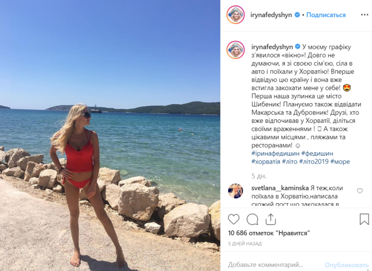Open hashtag #літо2019
Viewport: 372px width, 271px height.
pos(314,162)
